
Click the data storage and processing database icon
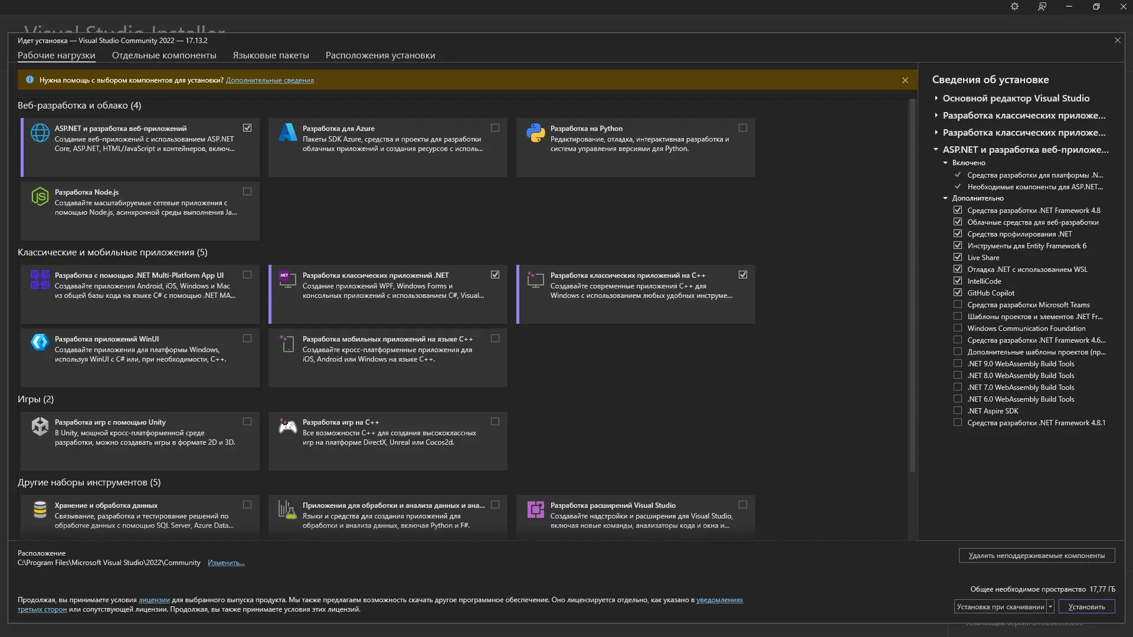click(x=40, y=510)
